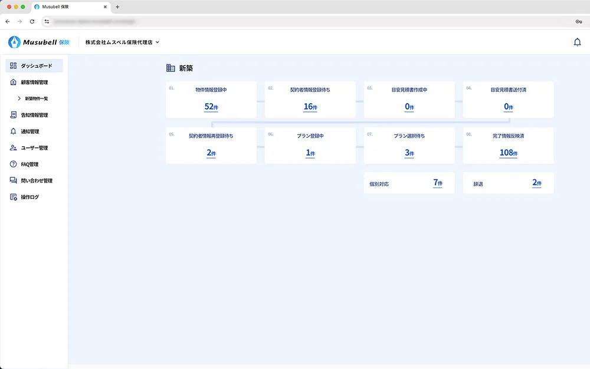Viewport: 590px width, 369px height.
Task: Reload the page using browser refresh button
Action: (x=32, y=21)
